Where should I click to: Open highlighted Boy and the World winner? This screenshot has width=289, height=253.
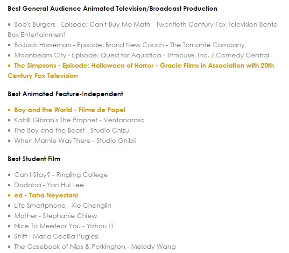(x=70, y=110)
